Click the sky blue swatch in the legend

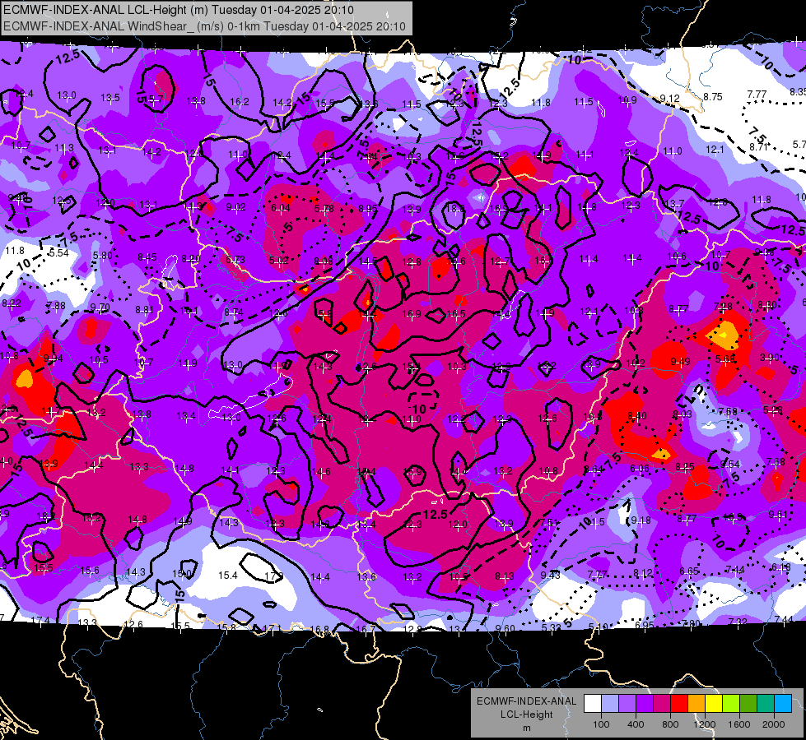click(x=783, y=704)
